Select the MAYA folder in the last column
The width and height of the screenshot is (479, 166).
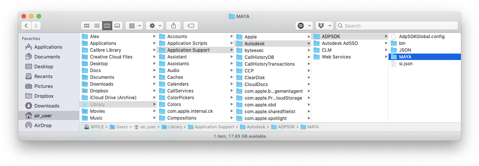tap(425, 57)
